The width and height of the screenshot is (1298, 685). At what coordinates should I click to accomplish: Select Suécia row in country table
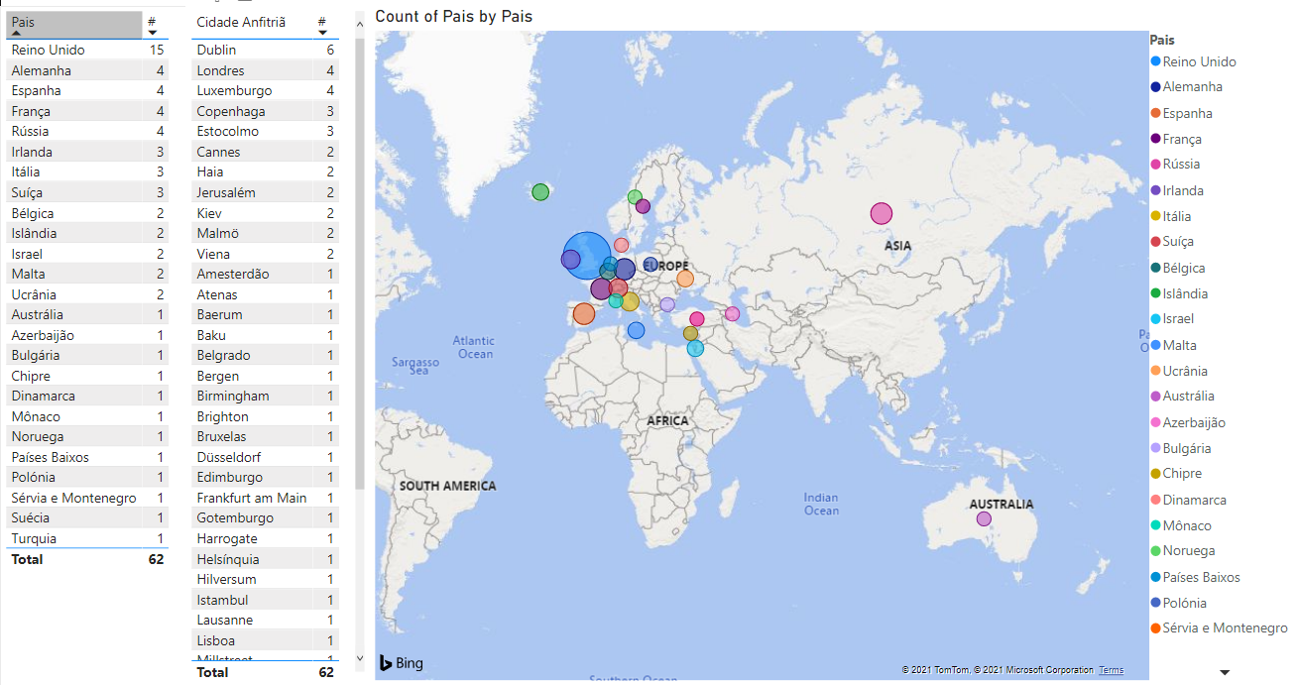[x=87, y=517]
